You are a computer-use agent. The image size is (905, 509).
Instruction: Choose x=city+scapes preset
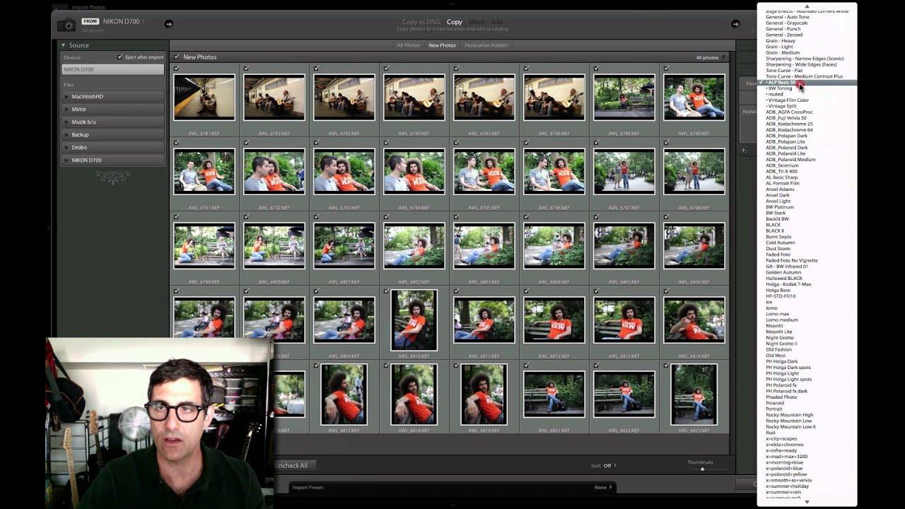point(781,439)
